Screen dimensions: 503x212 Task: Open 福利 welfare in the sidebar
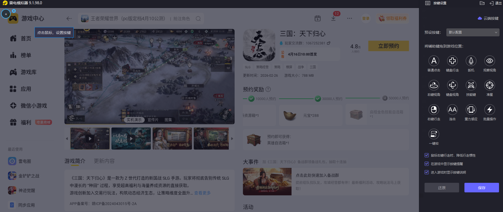[21, 122]
